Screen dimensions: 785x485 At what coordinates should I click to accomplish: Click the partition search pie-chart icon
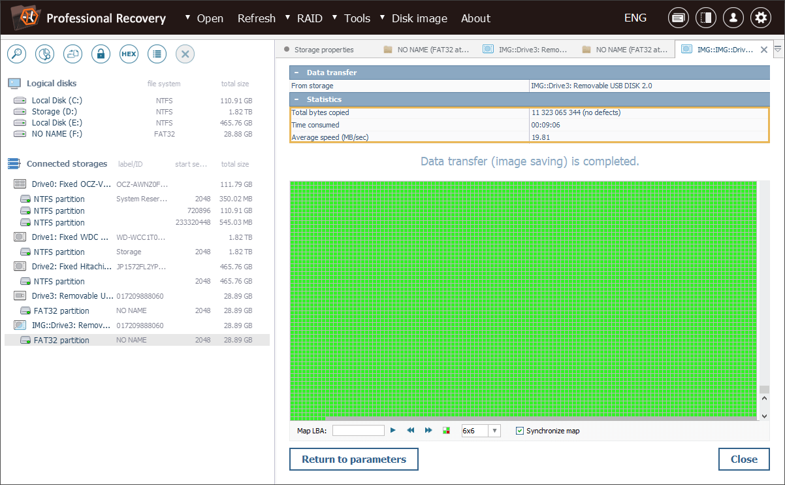[44, 54]
